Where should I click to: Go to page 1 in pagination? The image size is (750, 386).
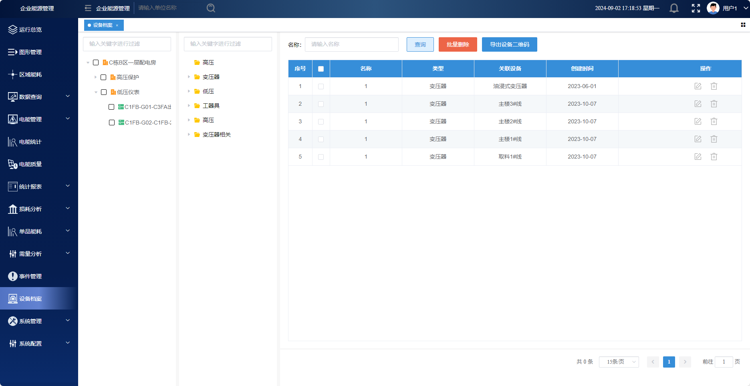(x=669, y=362)
